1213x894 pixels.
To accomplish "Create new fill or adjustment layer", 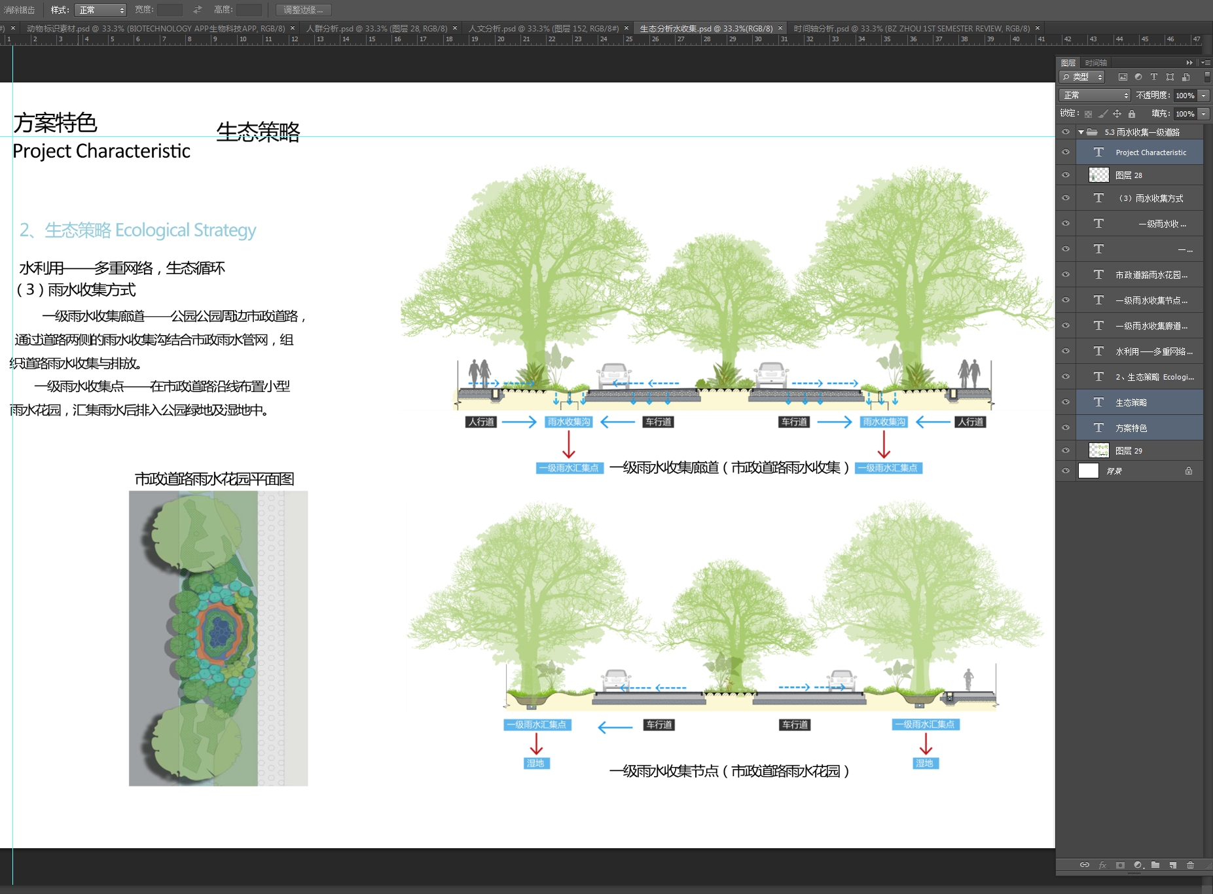I will tap(1138, 865).
